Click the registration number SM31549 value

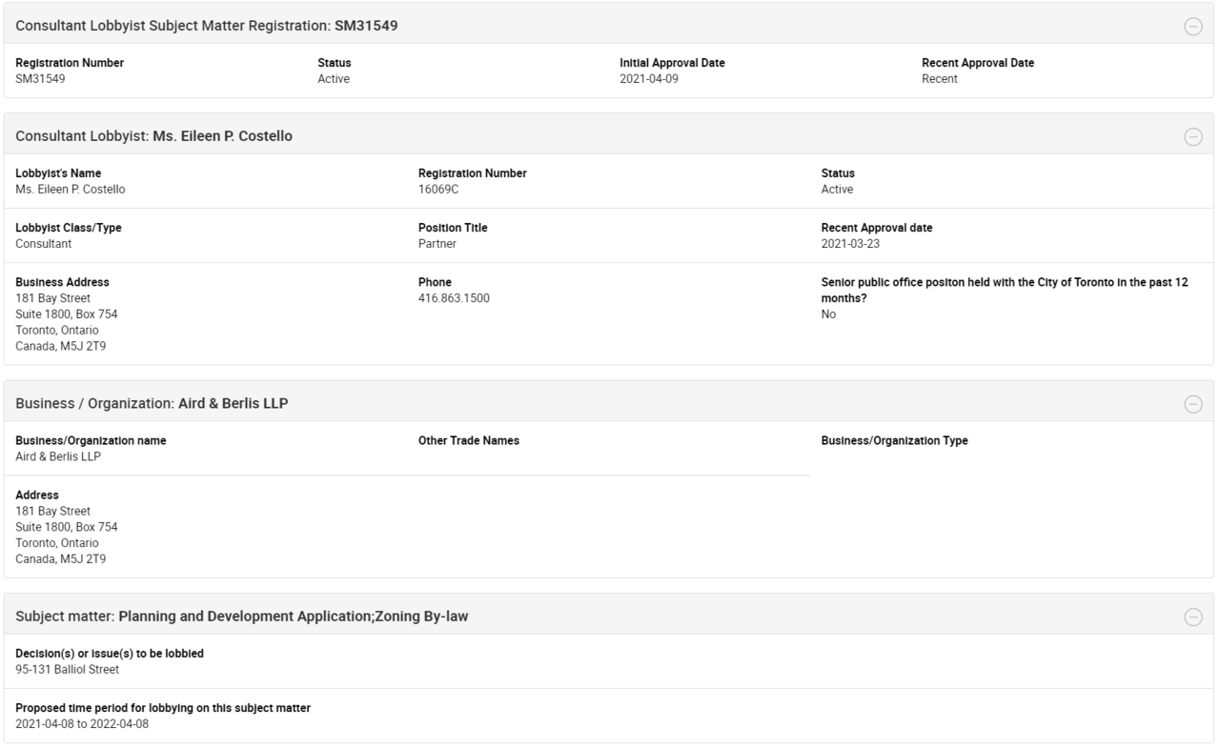pyautogui.click(x=40, y=79)
